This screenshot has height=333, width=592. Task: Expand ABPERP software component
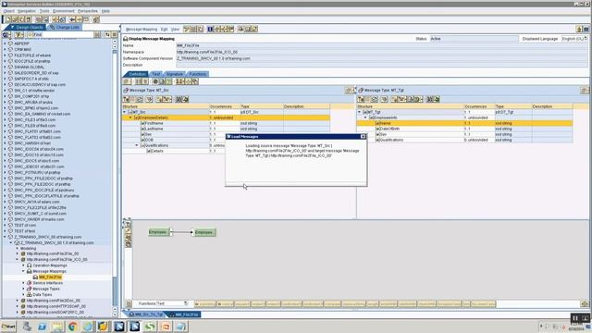click(x=5, y=43)
